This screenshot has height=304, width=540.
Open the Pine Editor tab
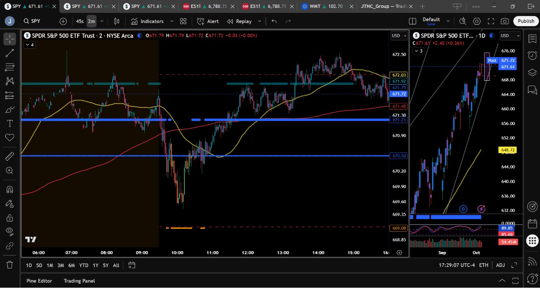[39, 281]
